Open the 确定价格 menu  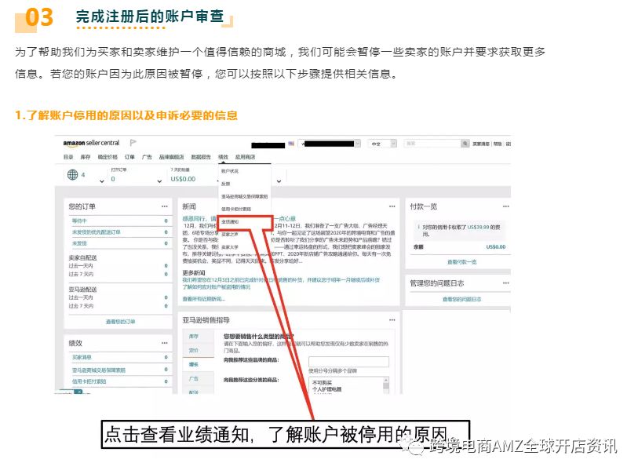pyautogui.click(x=108, y=157)
